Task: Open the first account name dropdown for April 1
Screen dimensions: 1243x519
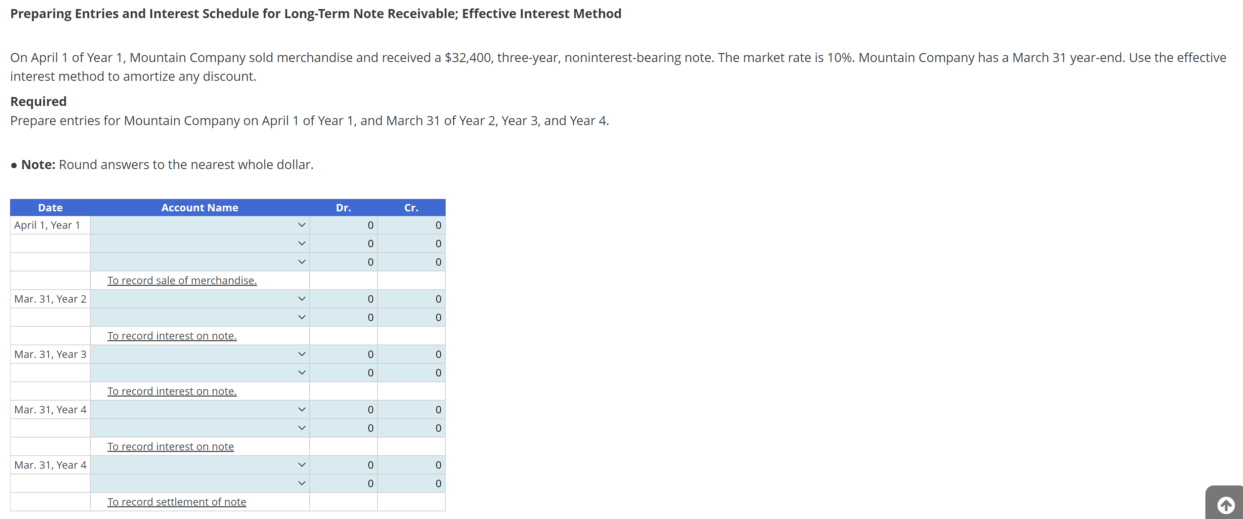Action: click(302, 225)
